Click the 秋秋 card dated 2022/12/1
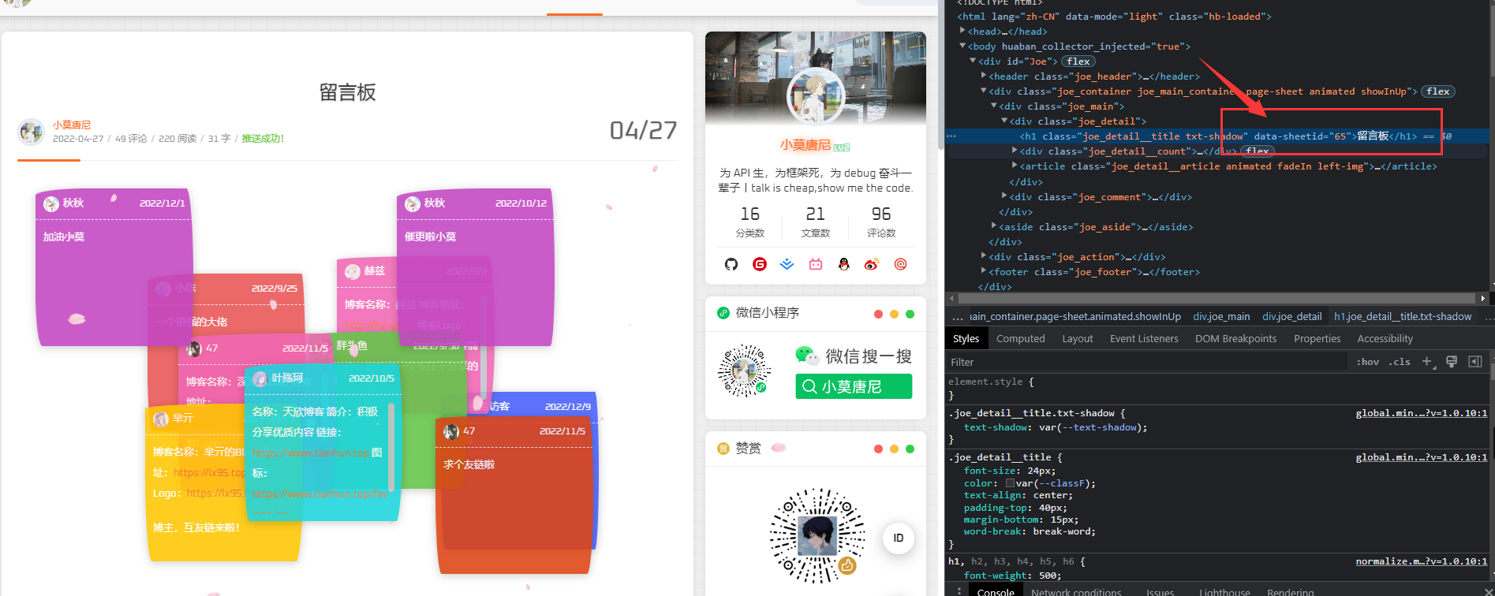The height and width of the screenshot is (596, 1495). 114,267
